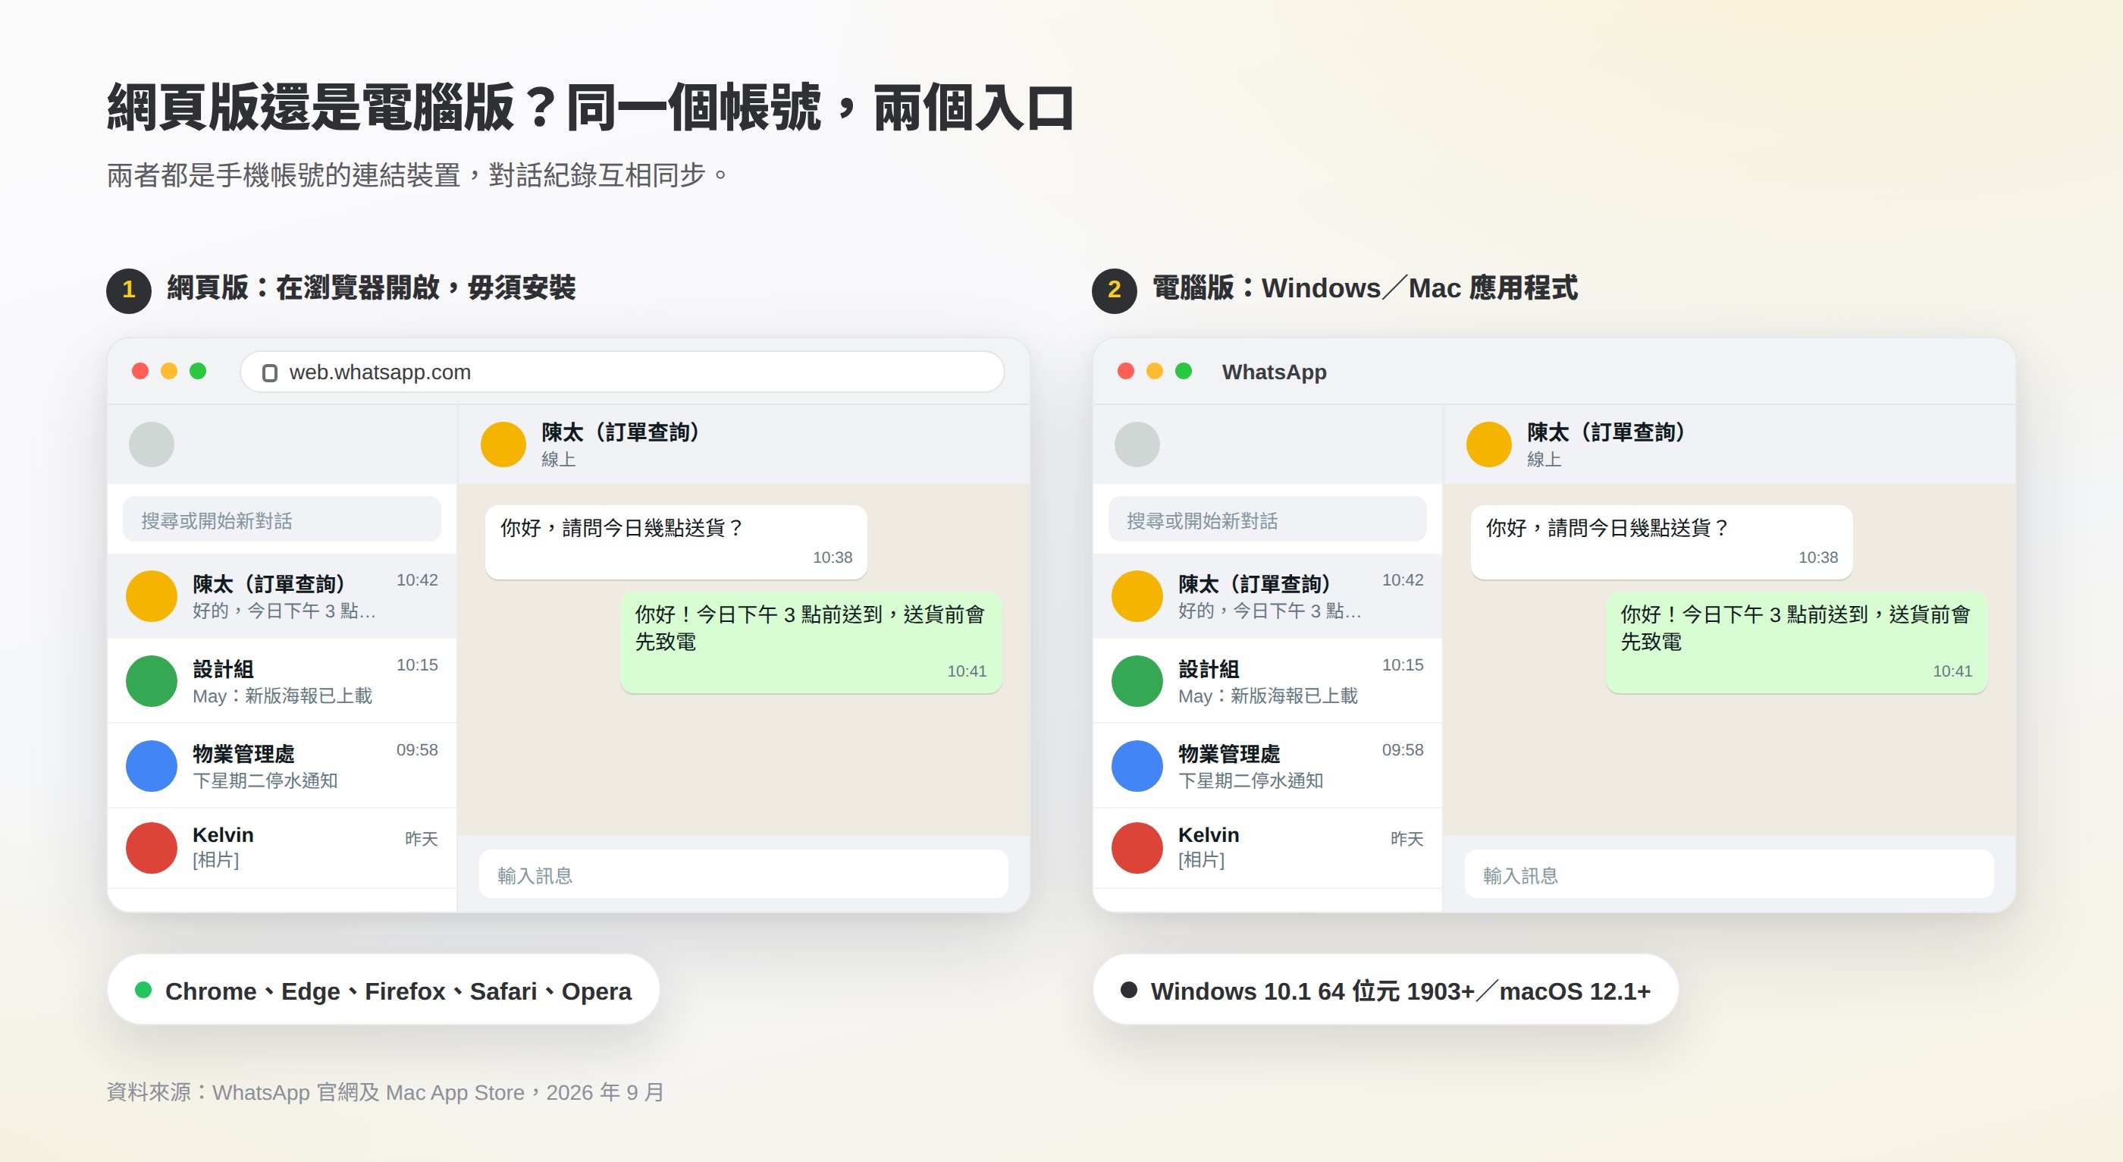Click yellow 陳太 avatar in browser chat list
The width and height of the screenshot is (2123, 1162).
pos(152,596)
